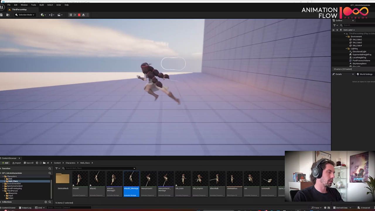Open the Build menu

[x=42, y=5]
